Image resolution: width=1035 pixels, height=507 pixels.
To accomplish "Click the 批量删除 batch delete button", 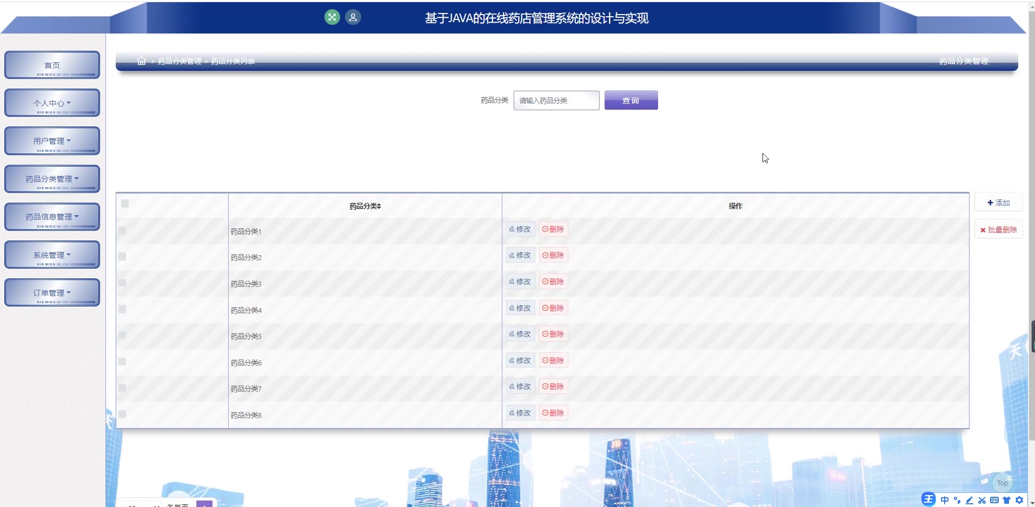I will coord(998,230).
